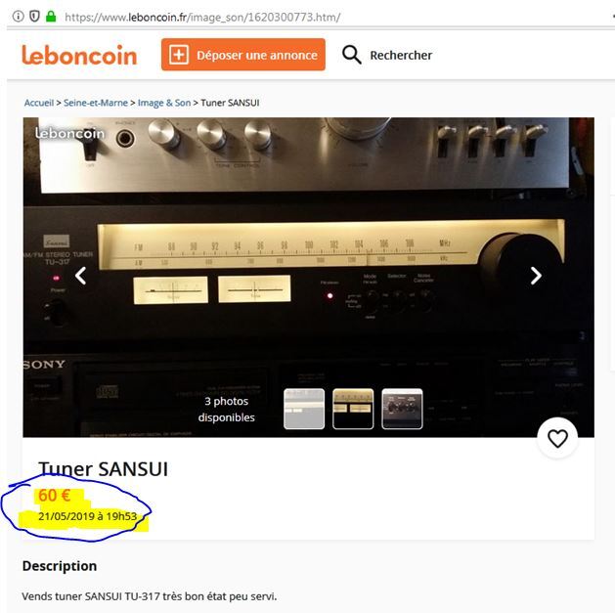The height and width of the screenshot is (613, 615).
Task: Open the tracking protection shield icon
Action: coord(34,17)
